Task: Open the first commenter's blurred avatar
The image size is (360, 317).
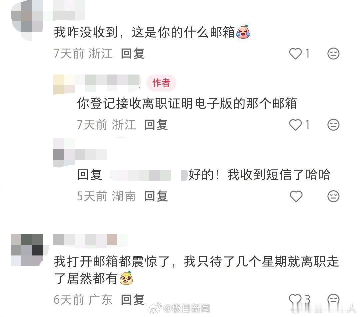Action: 27,20
